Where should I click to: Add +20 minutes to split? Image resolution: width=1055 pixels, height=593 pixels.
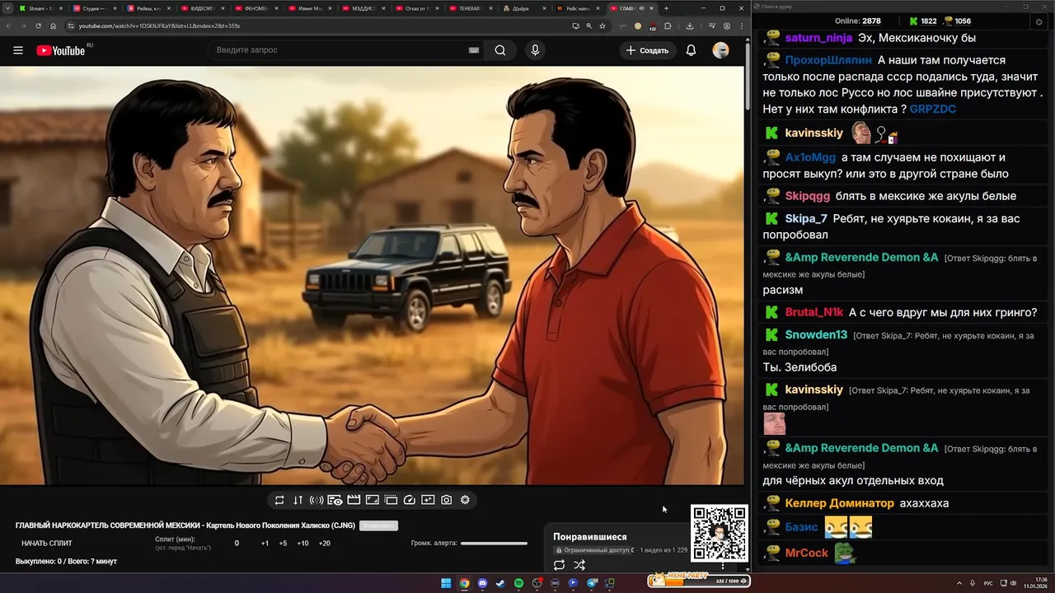[324, 544]
